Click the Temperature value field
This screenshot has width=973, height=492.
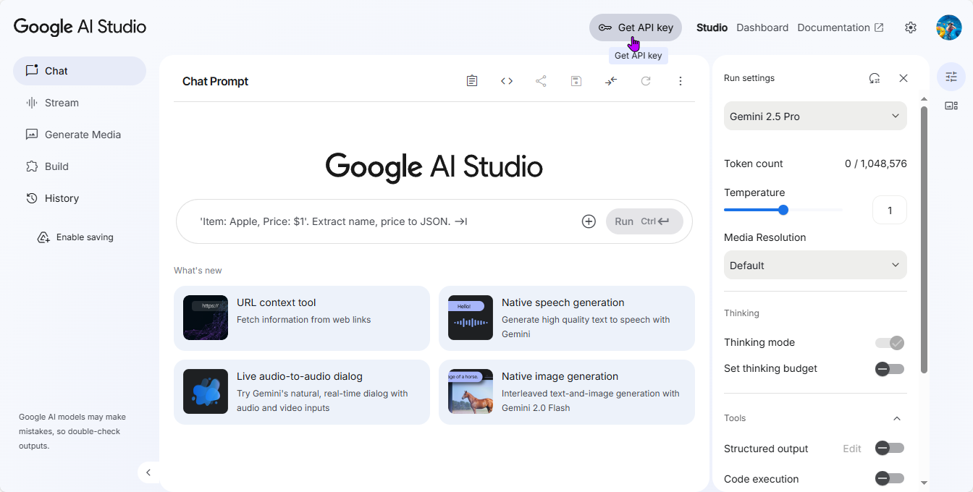tap(890, 211)
